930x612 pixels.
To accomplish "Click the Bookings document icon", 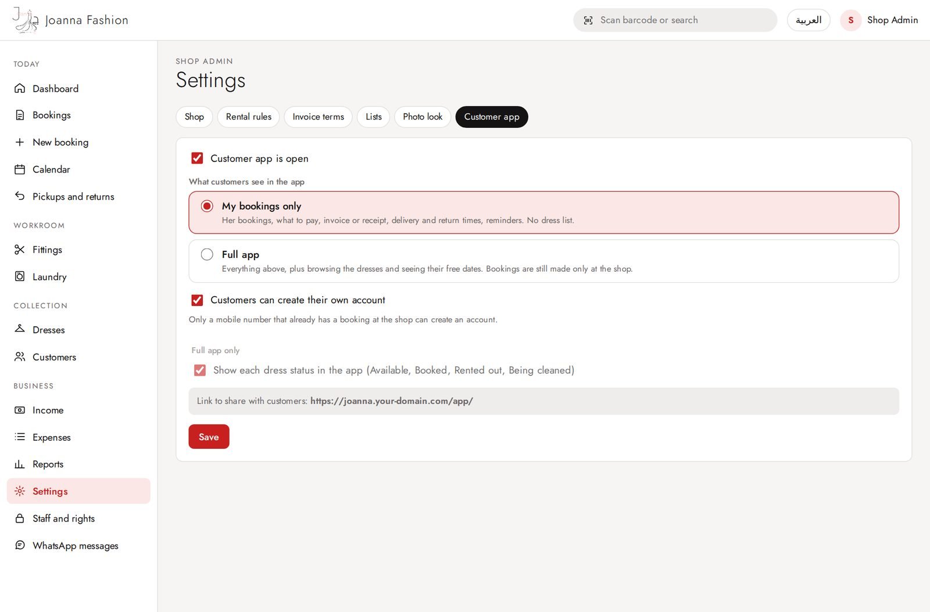I will [x=20, y=115].
